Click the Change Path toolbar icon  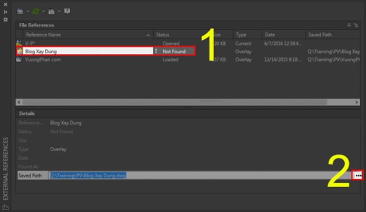[x=51, y=11]
